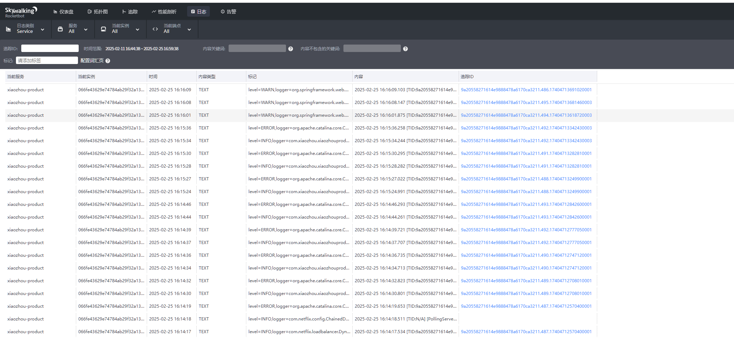Focus the 内容关键词 input field
The height and width of the screenshot is (359, 734).
pos(257,48)
